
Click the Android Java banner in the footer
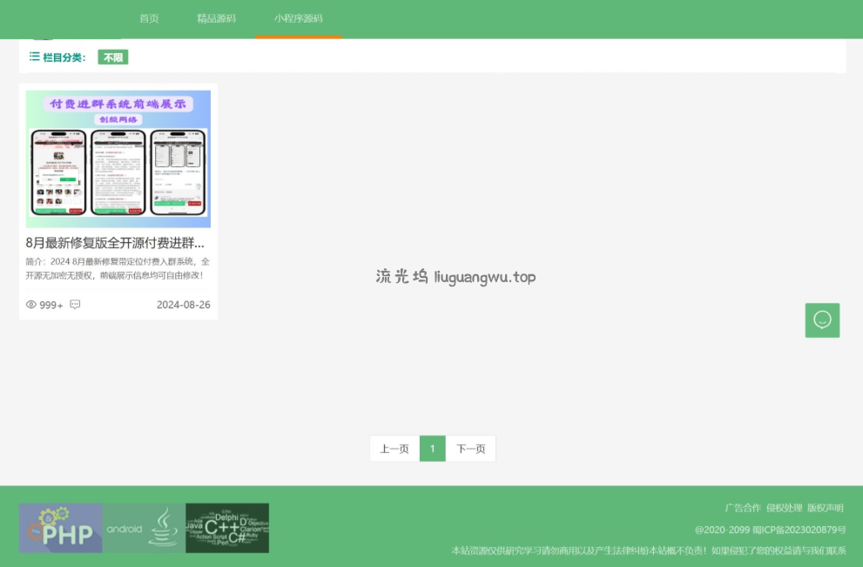pyautogui.click(x=144, y=528)
